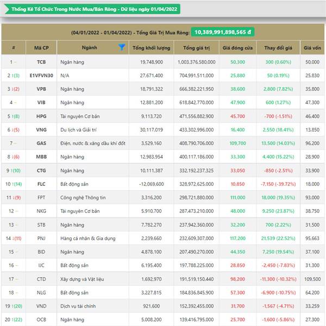
Task: Click closing price 109,700
Action: point(237,143)
